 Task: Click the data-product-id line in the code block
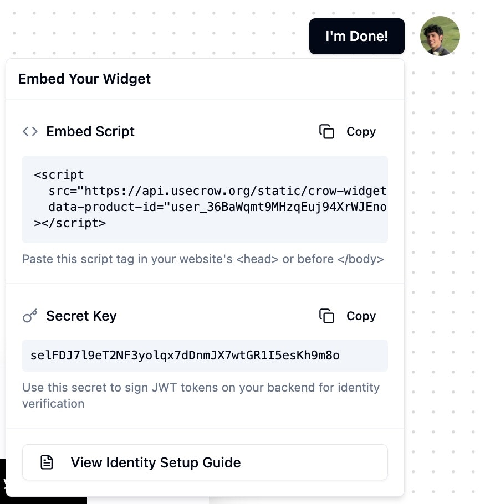click(217, 208)
